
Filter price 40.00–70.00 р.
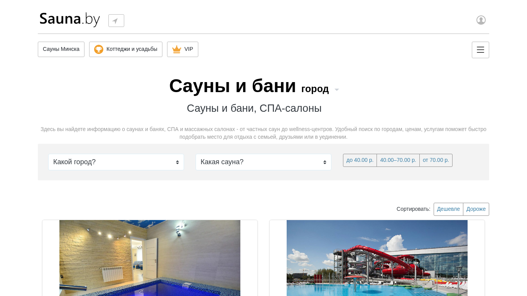point(398,160)
